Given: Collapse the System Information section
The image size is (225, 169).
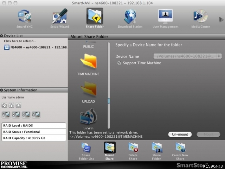Looking at the screenshot, I should 1,90.
